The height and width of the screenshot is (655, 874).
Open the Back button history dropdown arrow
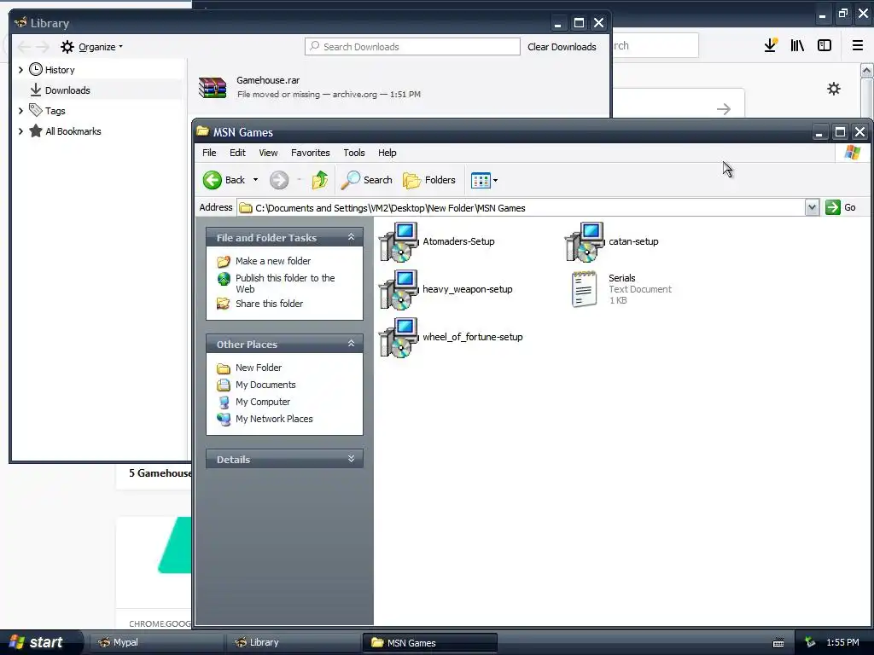coord(255,180)
